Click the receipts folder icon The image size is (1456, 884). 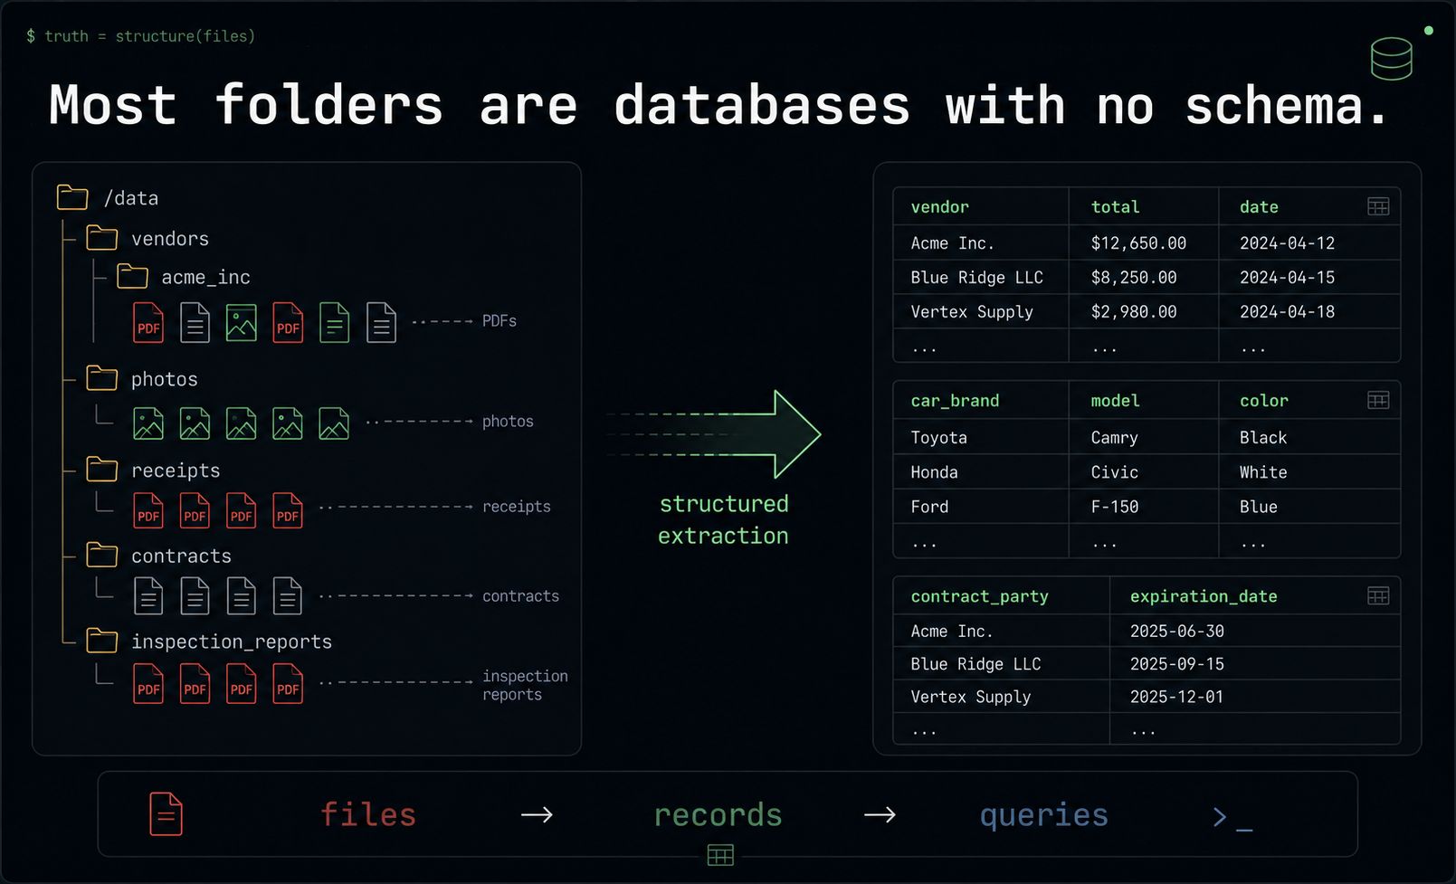pyautogui.click(x=102, y=469)
